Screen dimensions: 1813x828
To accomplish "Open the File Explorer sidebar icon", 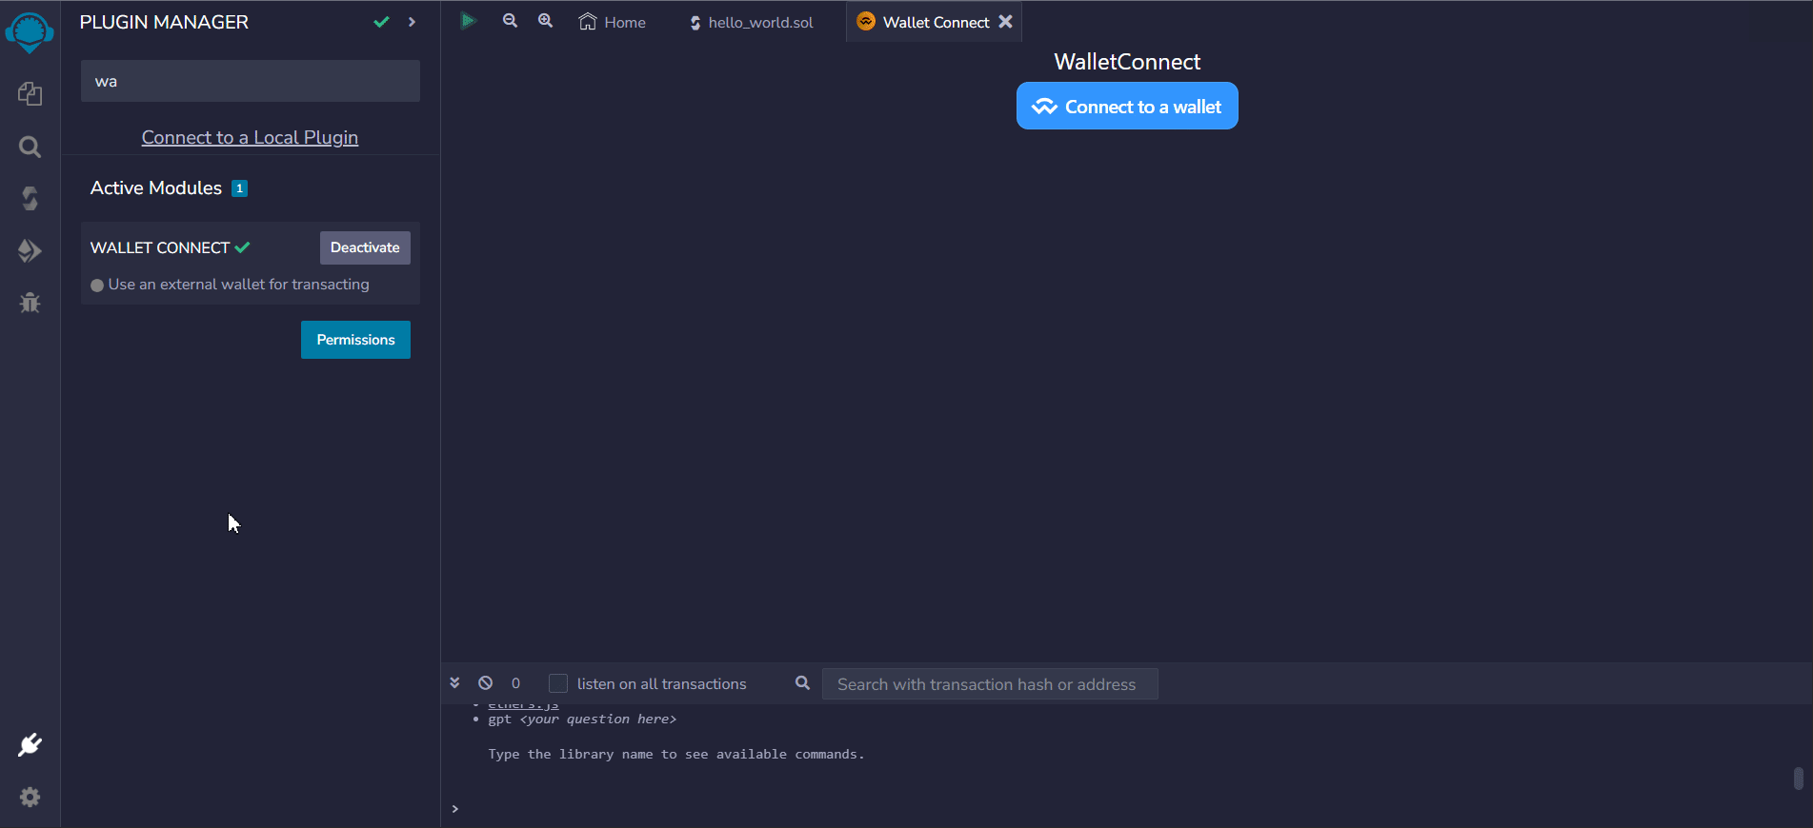I will tap(30, 93).
